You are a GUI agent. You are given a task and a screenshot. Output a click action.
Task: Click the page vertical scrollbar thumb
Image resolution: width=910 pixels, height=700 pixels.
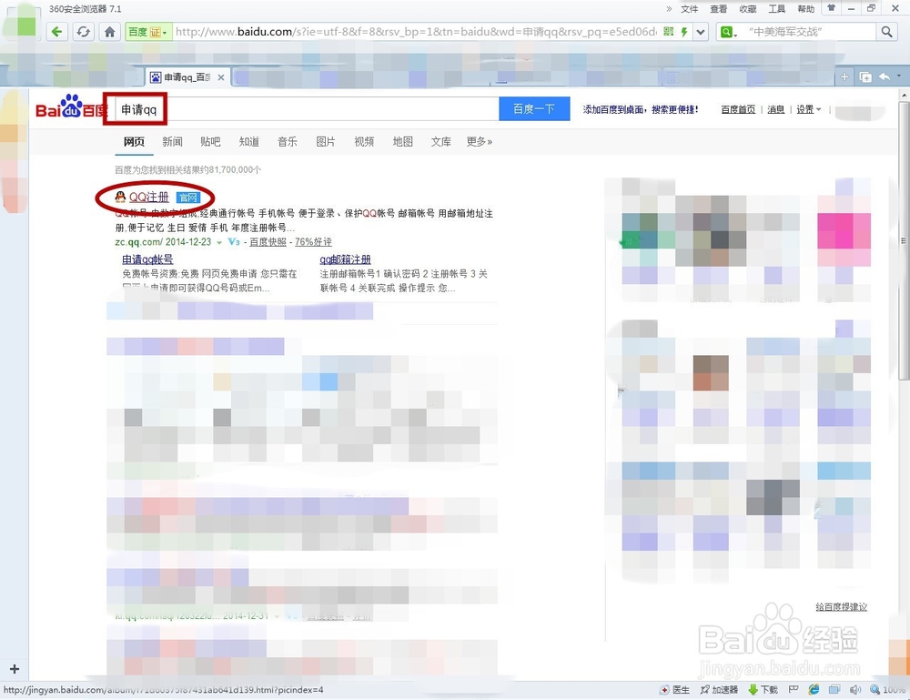(x=904, y=241)
